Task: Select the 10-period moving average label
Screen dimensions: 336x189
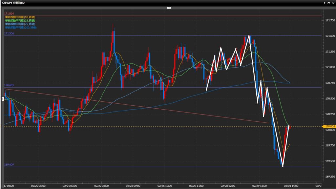Action: [20, 17]
